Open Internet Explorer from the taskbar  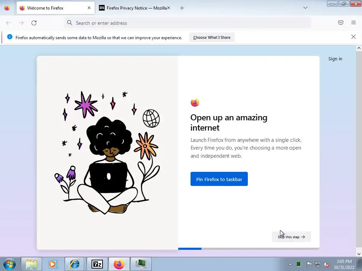coord(75,264)
